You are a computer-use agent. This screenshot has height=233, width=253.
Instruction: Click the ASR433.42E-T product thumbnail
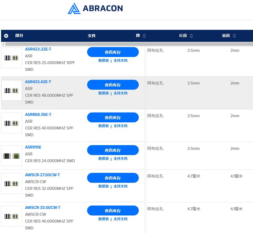pos(11,90)
